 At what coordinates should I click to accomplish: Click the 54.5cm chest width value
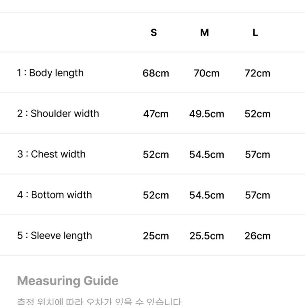tap(206, 155)
